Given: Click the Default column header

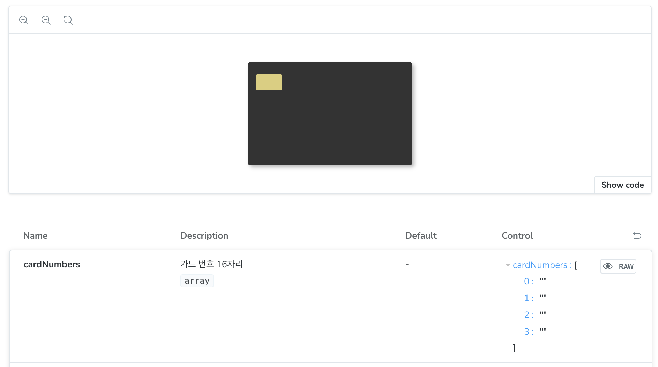Looking at the screenshot, I should tap(421, 235).
